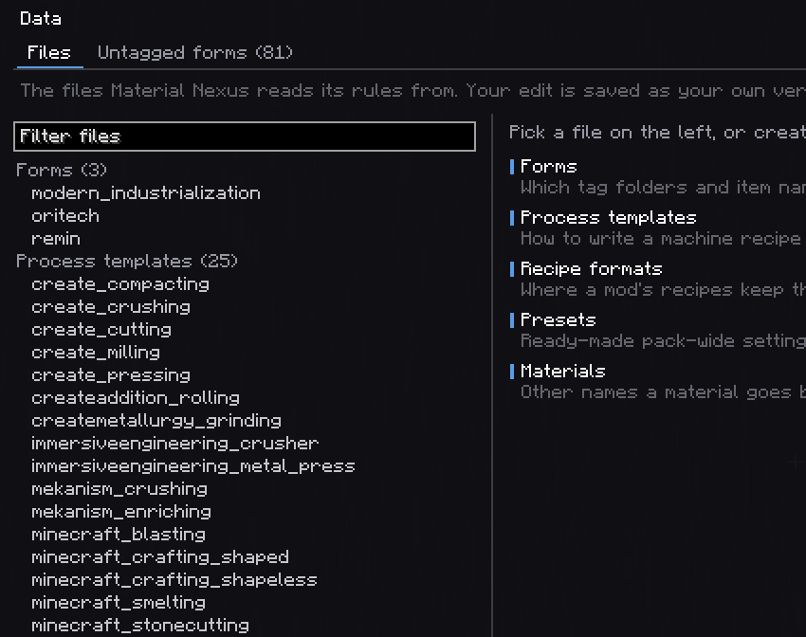Open the remin forms file

[56, 239]
